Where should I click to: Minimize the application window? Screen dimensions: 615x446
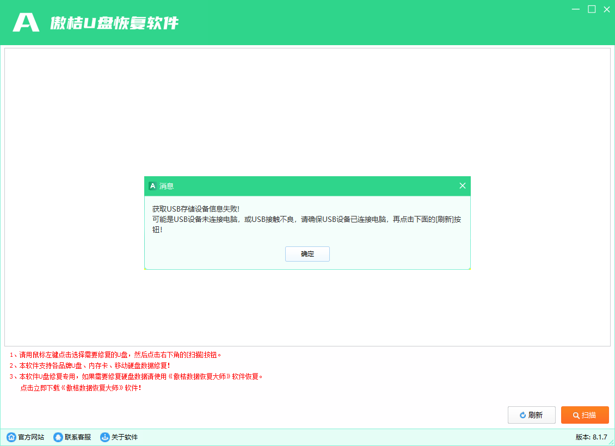click(575, 9)
